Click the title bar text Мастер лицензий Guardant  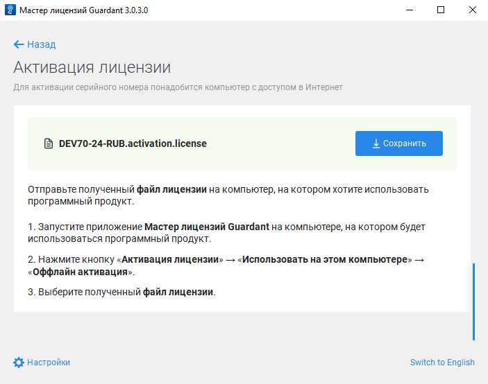pos(83,10)
